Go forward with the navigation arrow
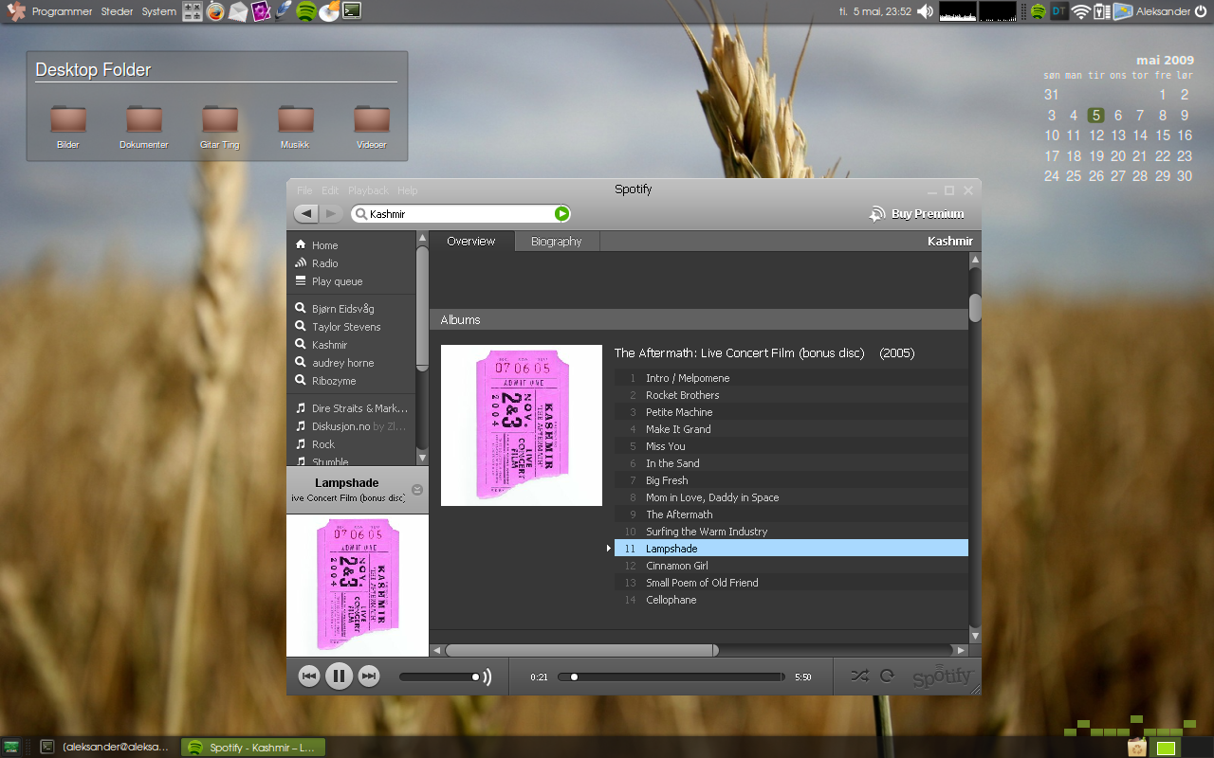The height and width of the screenshot is (758, 1214). (x=331, y=214)
